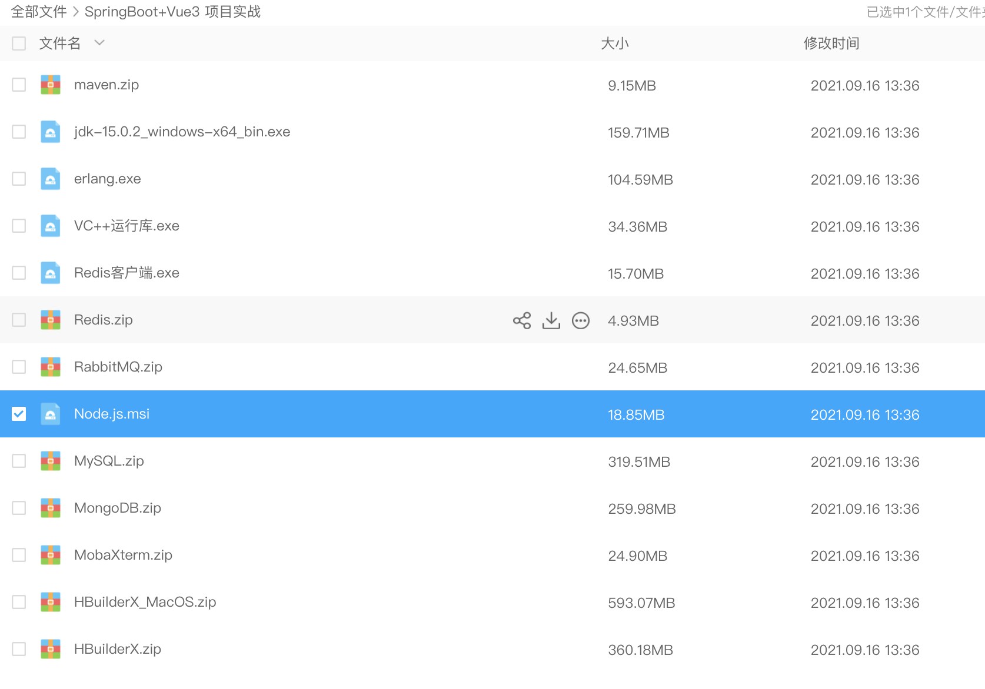Click the MobaXterm.zip archive icon

pyautogui.click(x=51, y=555)
